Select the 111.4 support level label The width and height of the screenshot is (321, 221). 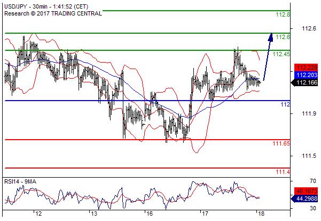click(283, 172)
